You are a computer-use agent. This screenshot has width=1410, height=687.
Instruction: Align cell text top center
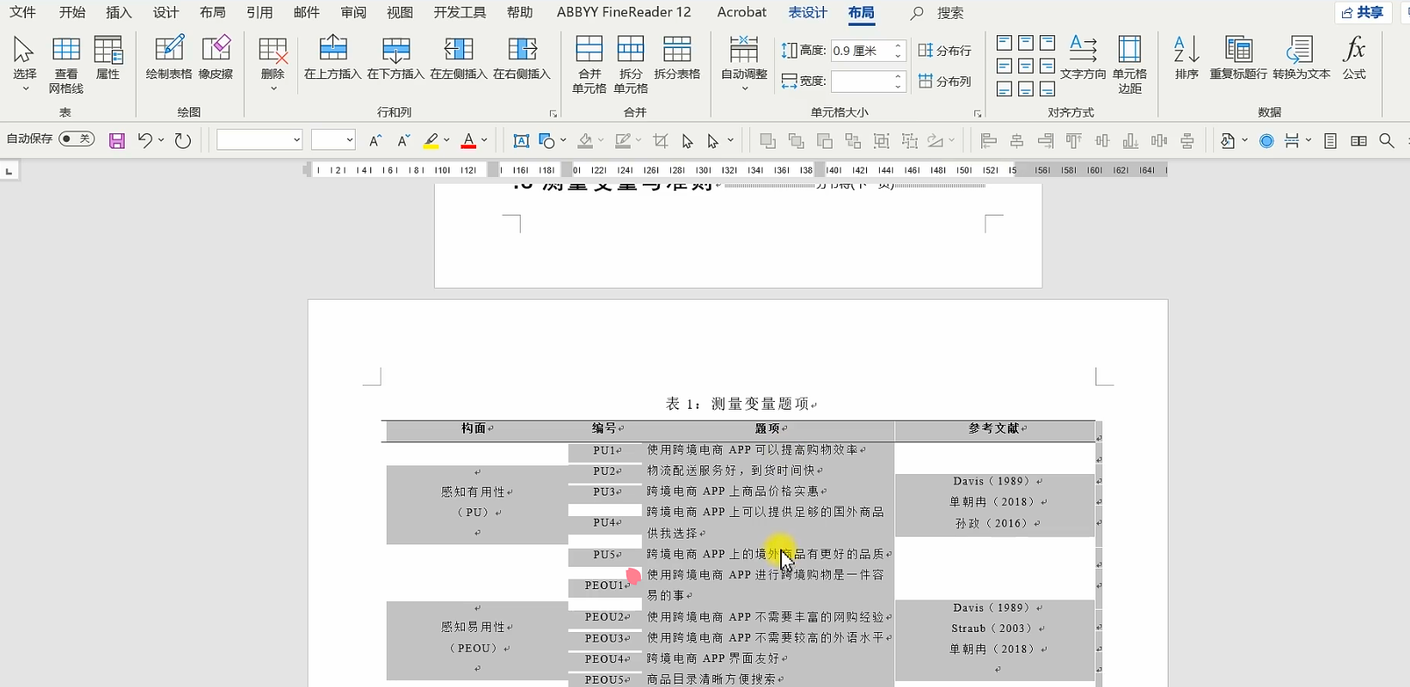pyautogui.click(x=1026, y=43)
